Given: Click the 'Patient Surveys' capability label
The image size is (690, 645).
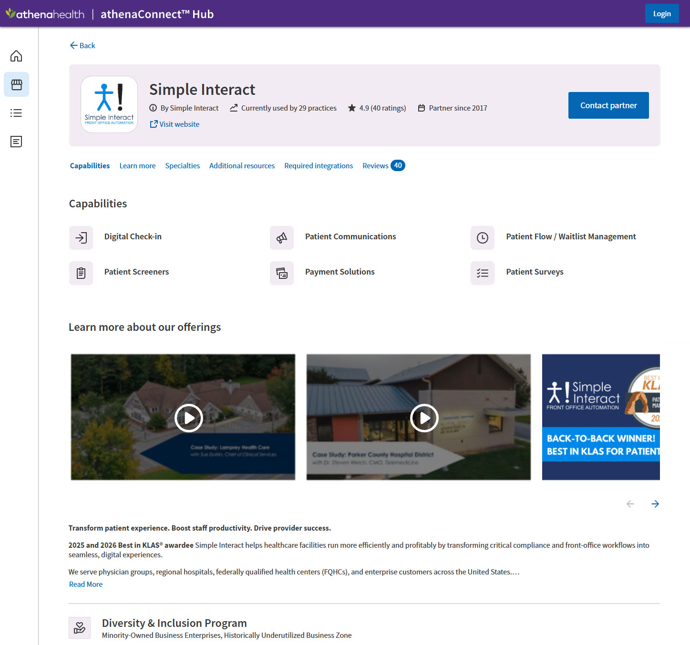Looking at the screenshot, I should coord(535,272).
